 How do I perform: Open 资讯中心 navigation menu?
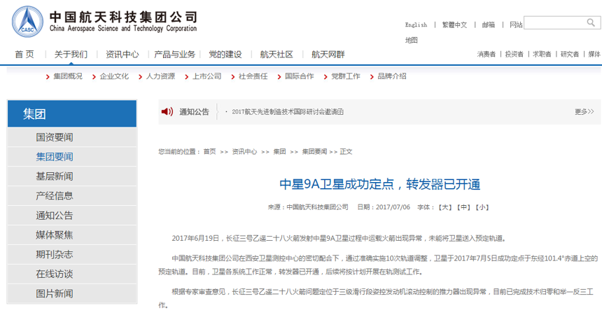tap(122, 55)
